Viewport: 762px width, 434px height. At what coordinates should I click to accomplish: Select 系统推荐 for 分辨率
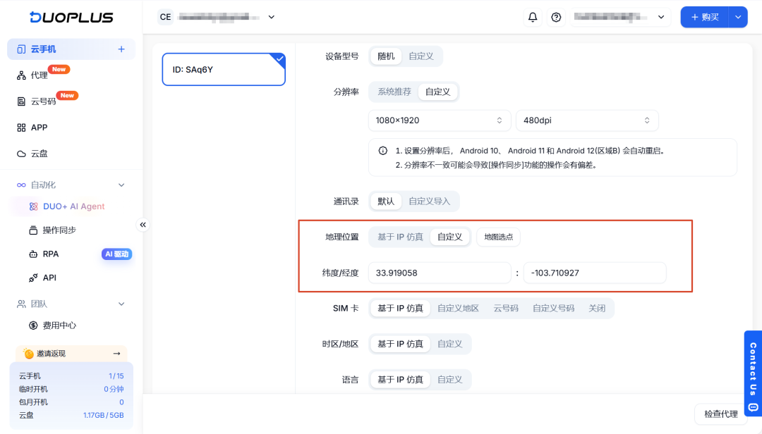(x=394, y=92)
